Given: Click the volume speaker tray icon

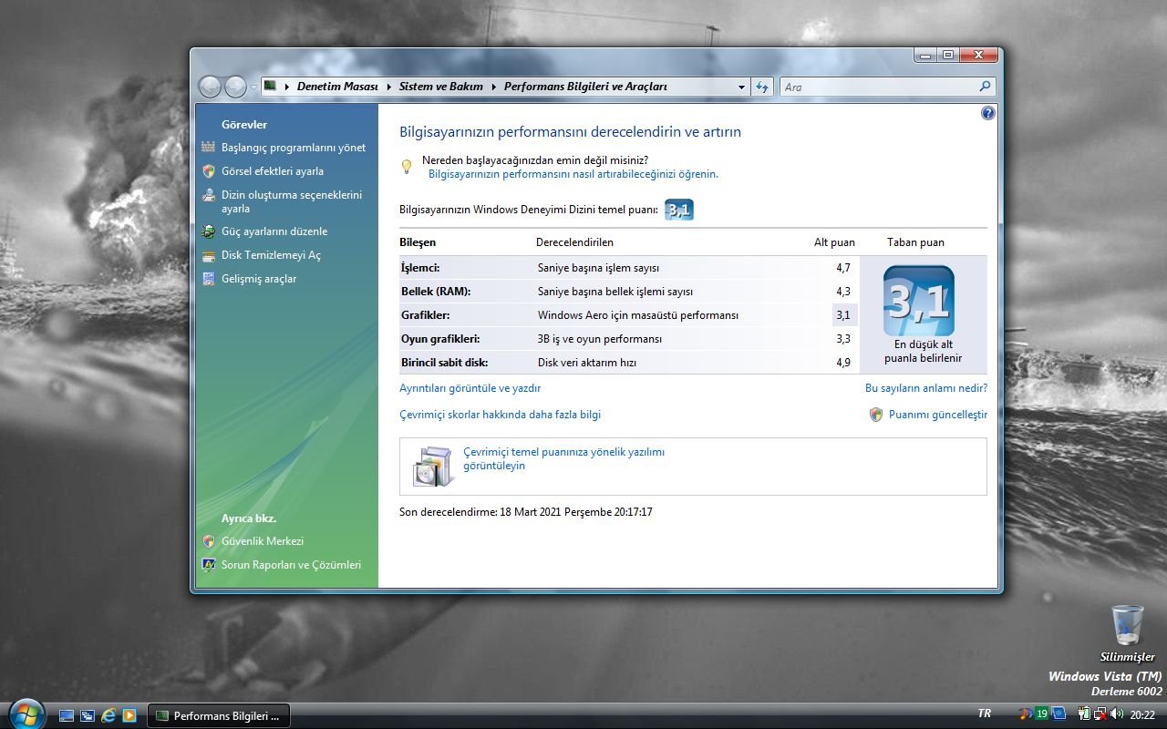Looking at the screenshot, I should [x=1117, y=714].
